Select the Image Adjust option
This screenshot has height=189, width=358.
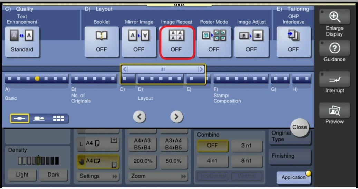251,41
